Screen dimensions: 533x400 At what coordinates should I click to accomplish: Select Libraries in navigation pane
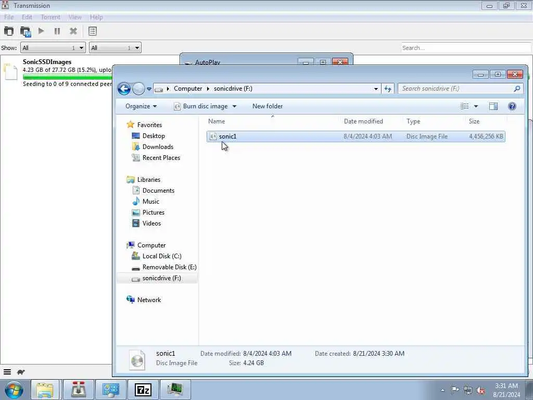pos(148,180)
